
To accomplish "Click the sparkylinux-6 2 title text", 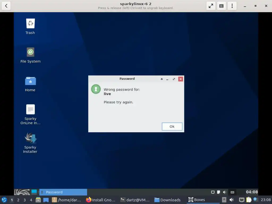I will (136, 4).
